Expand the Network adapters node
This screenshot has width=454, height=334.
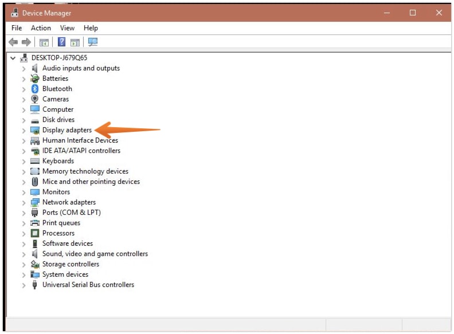point(24,203)
